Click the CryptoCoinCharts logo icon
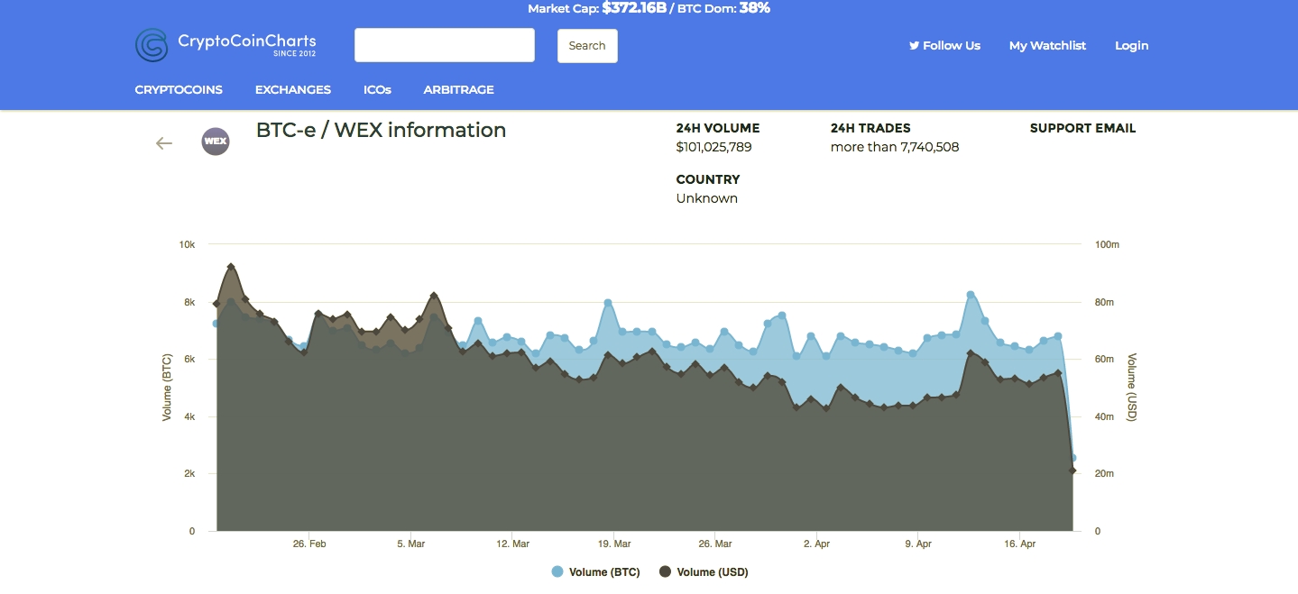The width and height of the screenshot is (1298, 594). (152, 45)
